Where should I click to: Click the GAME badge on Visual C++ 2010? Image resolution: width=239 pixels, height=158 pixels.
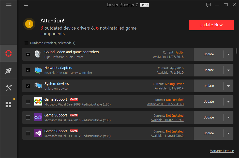[74, 115]
